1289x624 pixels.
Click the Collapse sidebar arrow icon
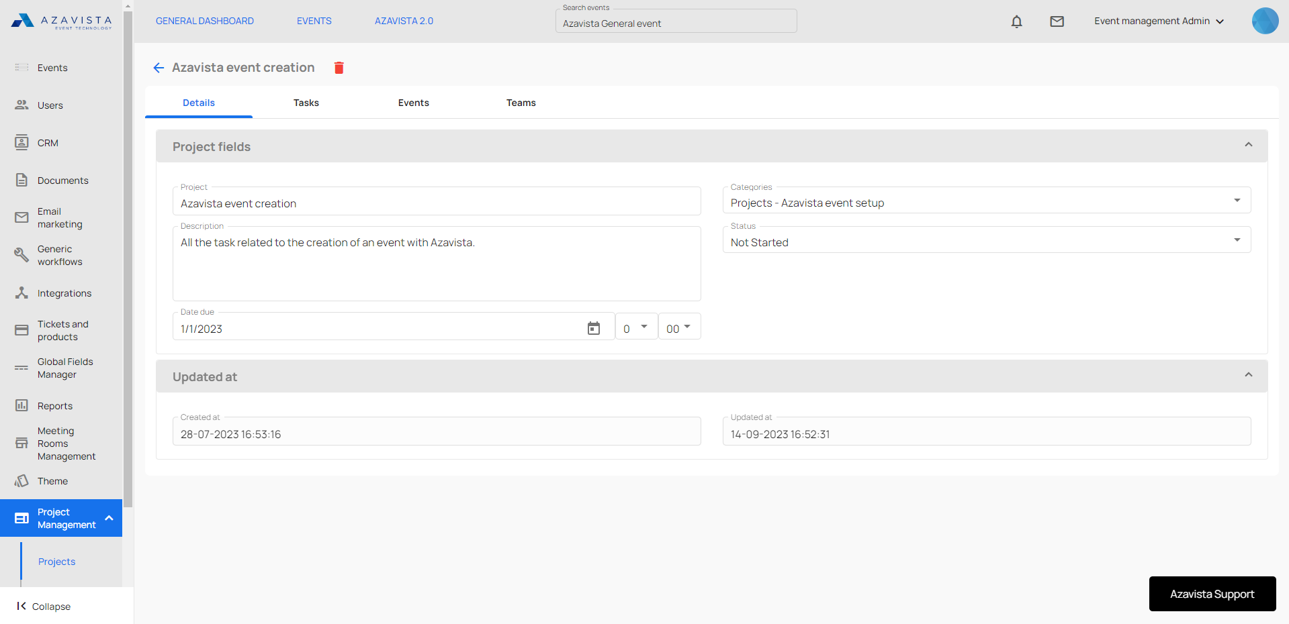tap(21, 606)
